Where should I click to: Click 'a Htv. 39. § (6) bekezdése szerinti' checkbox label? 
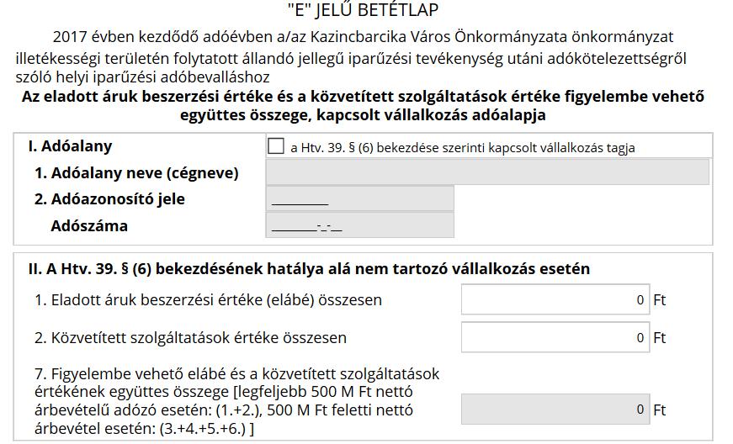463,148
